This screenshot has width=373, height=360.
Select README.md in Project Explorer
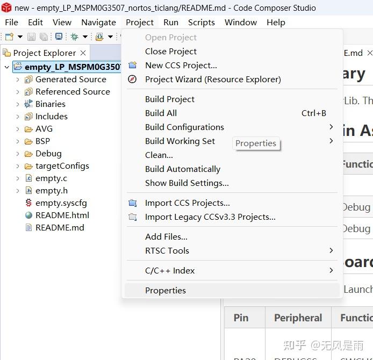tap(60, 228)
